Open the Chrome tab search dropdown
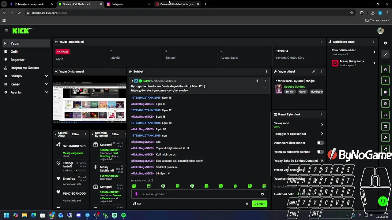The height and width of the screenshot is (220, 392). [x=4, y=4]
